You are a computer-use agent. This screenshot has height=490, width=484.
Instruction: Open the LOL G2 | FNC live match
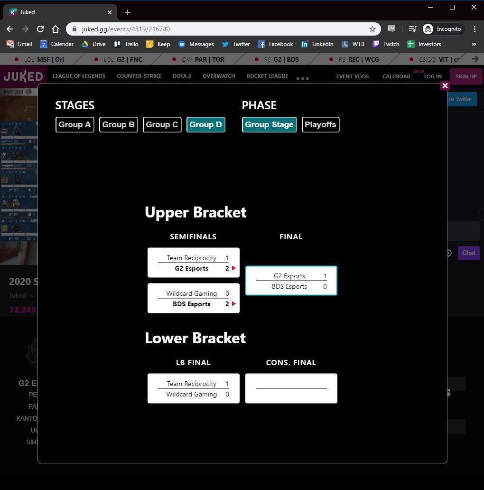click(118, 59)
